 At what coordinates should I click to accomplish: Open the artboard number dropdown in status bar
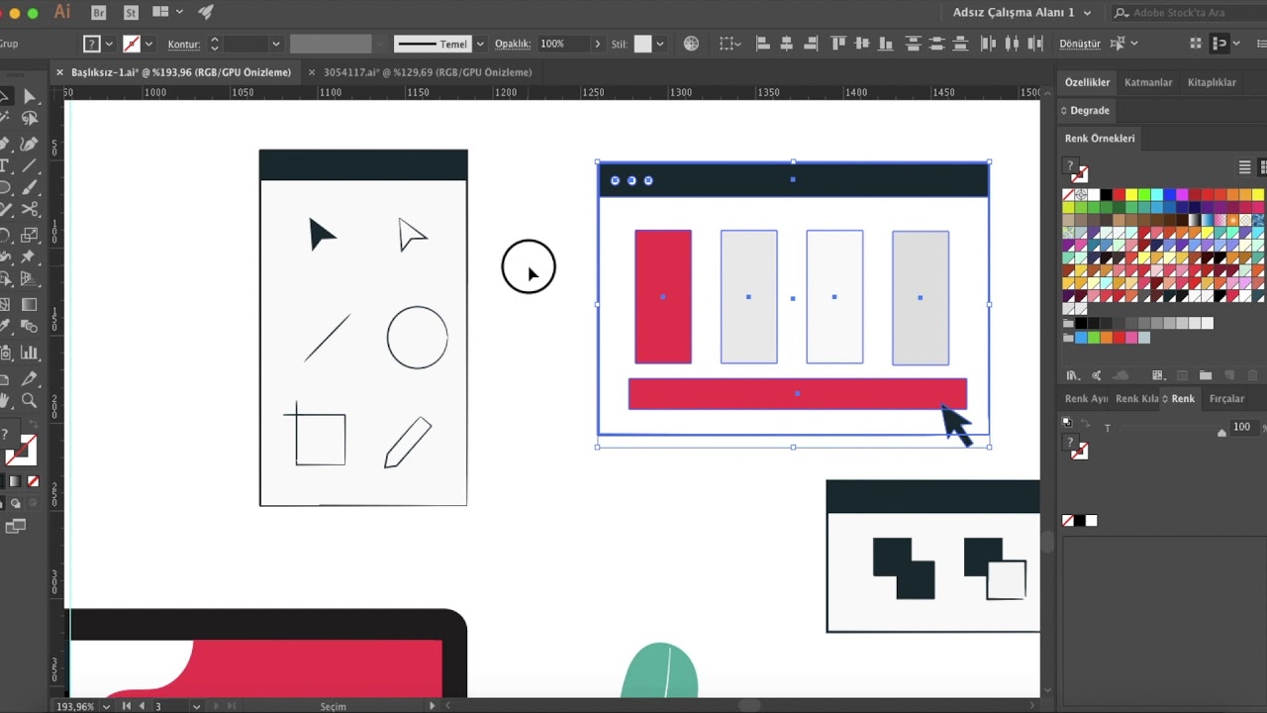tap(196, 706)
